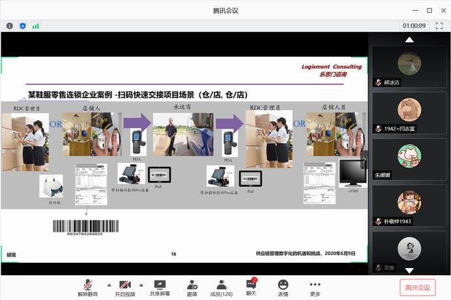The height and width of the screenshot is (300, 451).
Task: Turn on the camera (开启视频)
Action: [126, 287]
